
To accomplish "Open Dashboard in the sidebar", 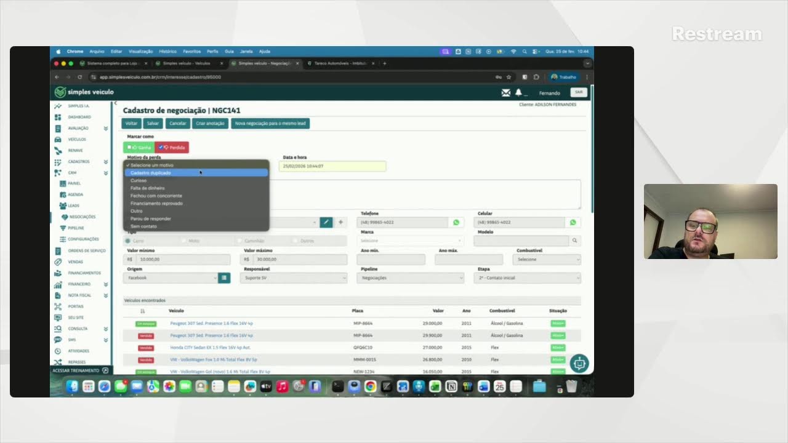I will pos(79,117).
